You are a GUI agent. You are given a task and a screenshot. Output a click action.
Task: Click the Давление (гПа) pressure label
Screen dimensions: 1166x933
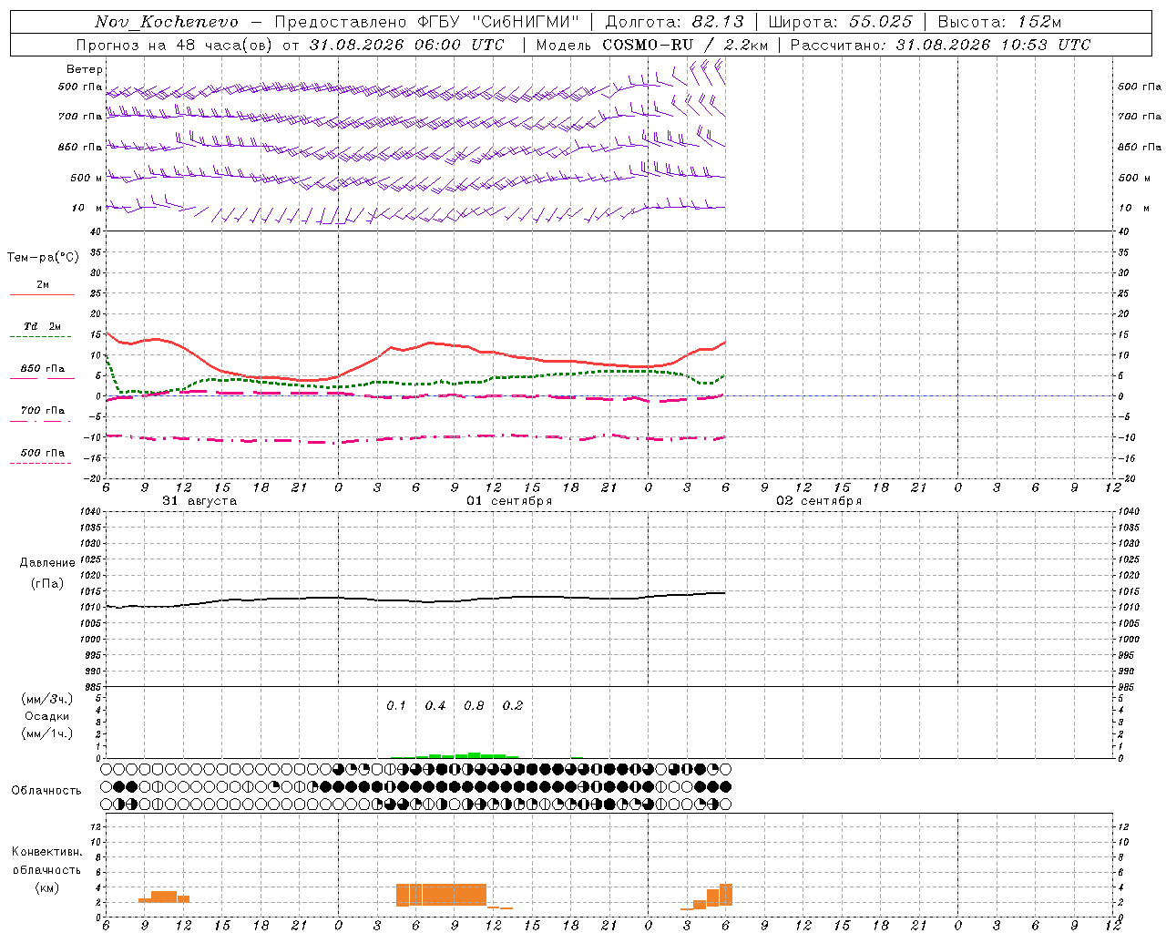(x=47, y=573)
